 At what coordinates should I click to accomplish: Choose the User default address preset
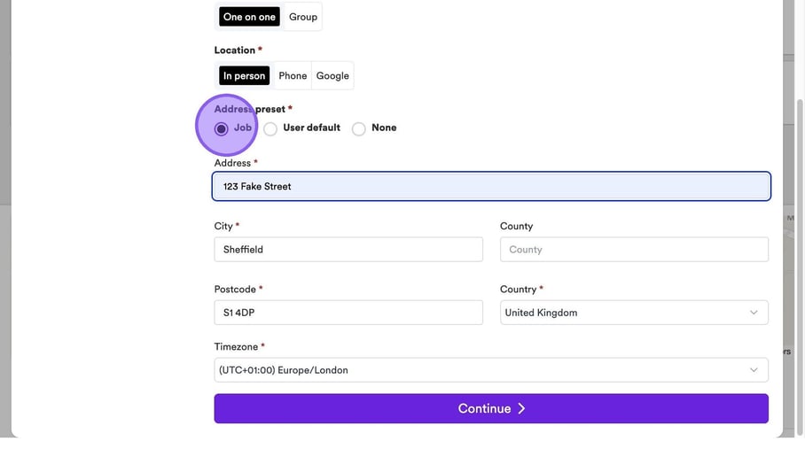270,129
